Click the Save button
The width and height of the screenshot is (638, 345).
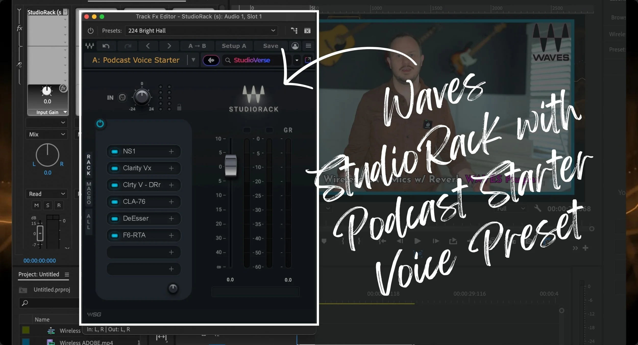[x=271, y=46]
